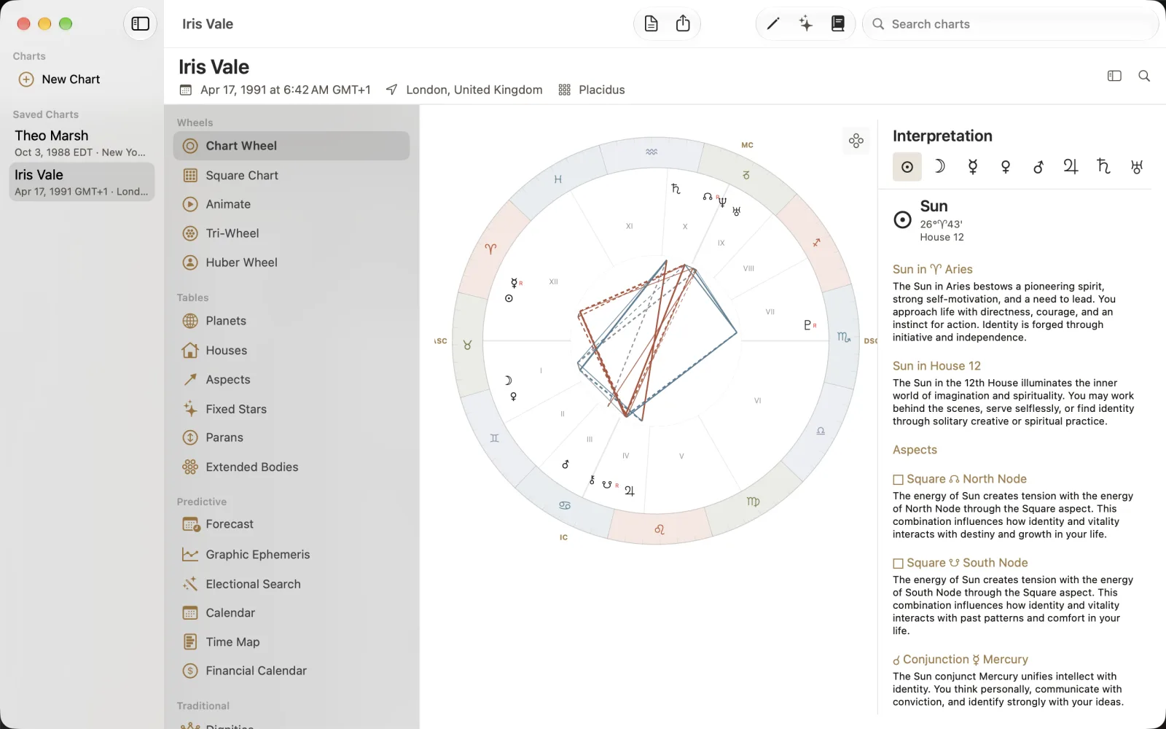Open Theo Marsh saved chart

[82, 143]
